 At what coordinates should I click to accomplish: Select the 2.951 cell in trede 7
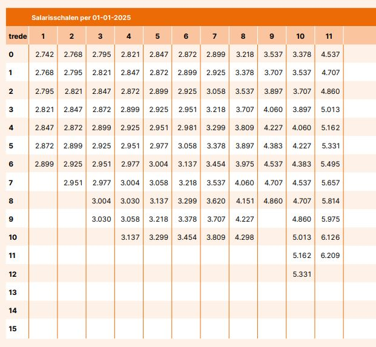73,183
